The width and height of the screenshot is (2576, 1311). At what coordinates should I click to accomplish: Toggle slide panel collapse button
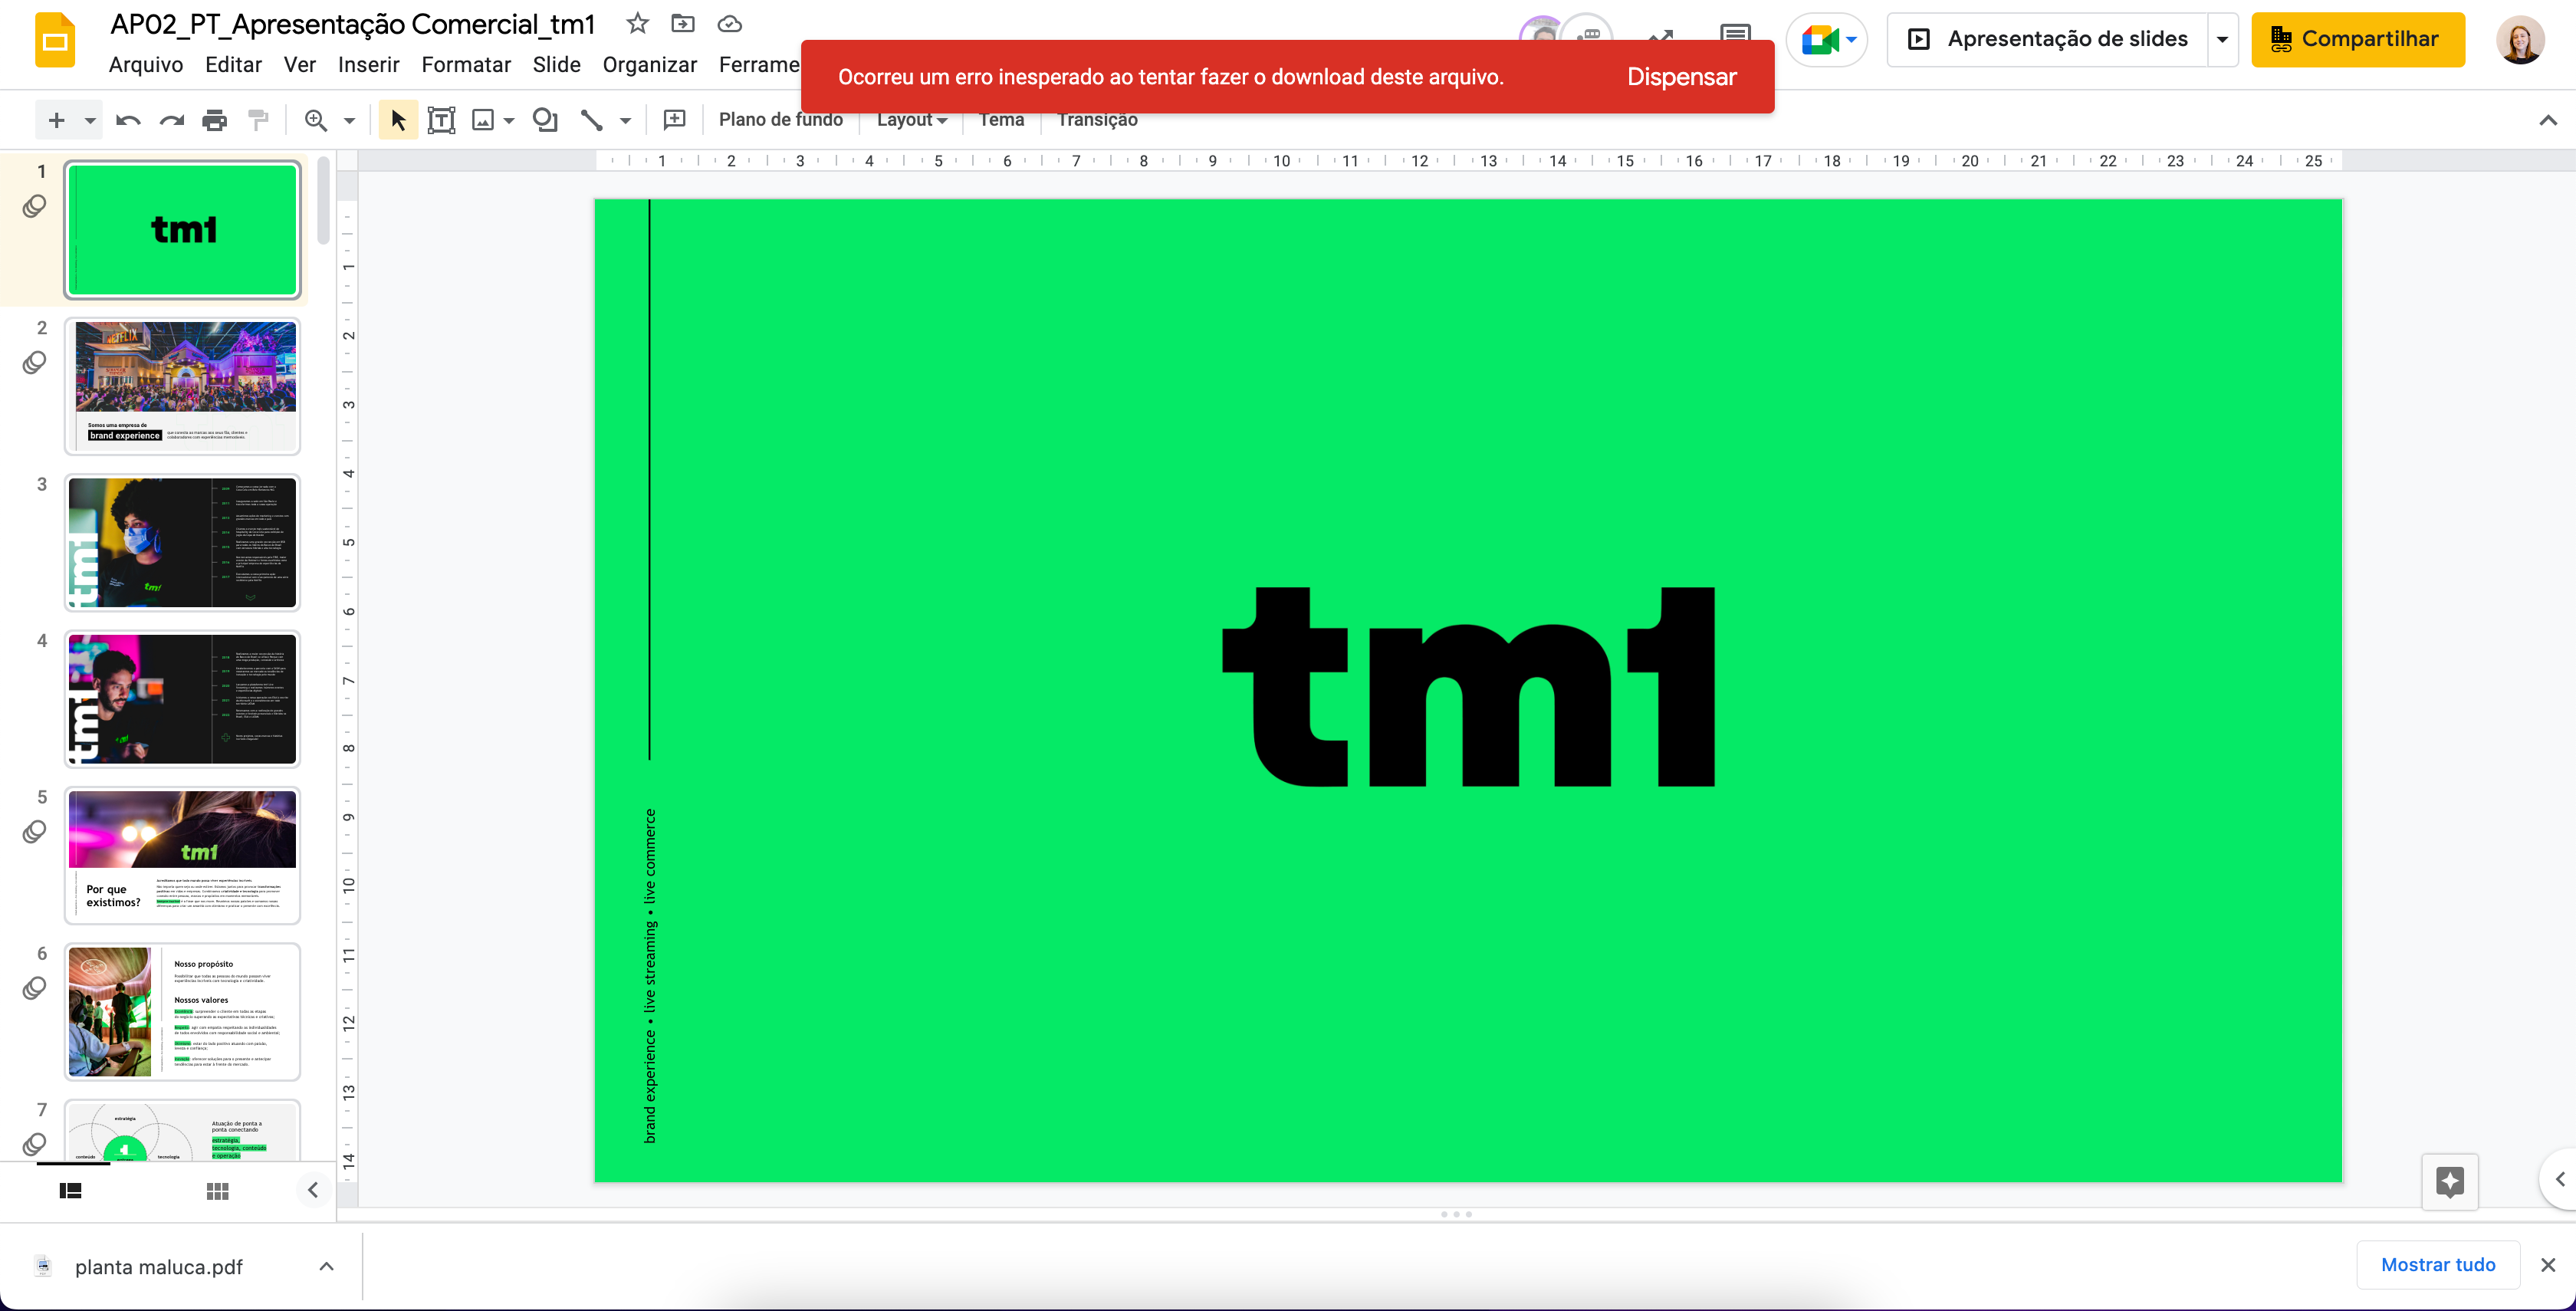[x=313, y=1189]
